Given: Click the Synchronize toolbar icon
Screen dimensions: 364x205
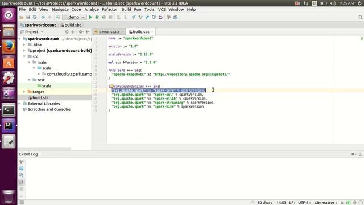Looking at the screenshot, I should (x=35, y=17).
